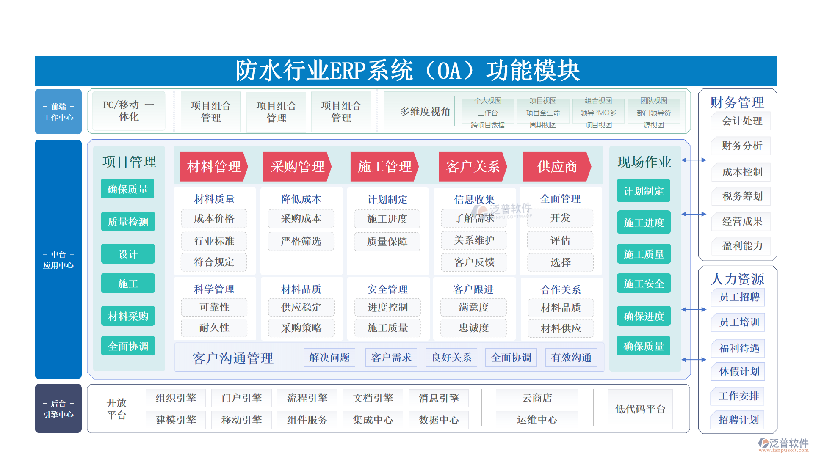
Task: Click the 云商店 item
Action: (x=537, y=398)
